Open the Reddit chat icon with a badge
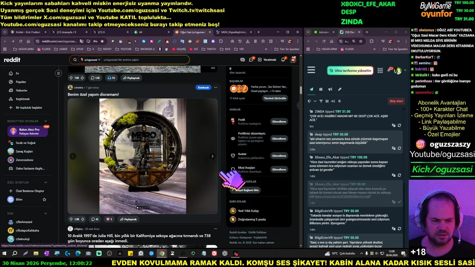This screenshot has height=267, width=475. click(251, 59)
